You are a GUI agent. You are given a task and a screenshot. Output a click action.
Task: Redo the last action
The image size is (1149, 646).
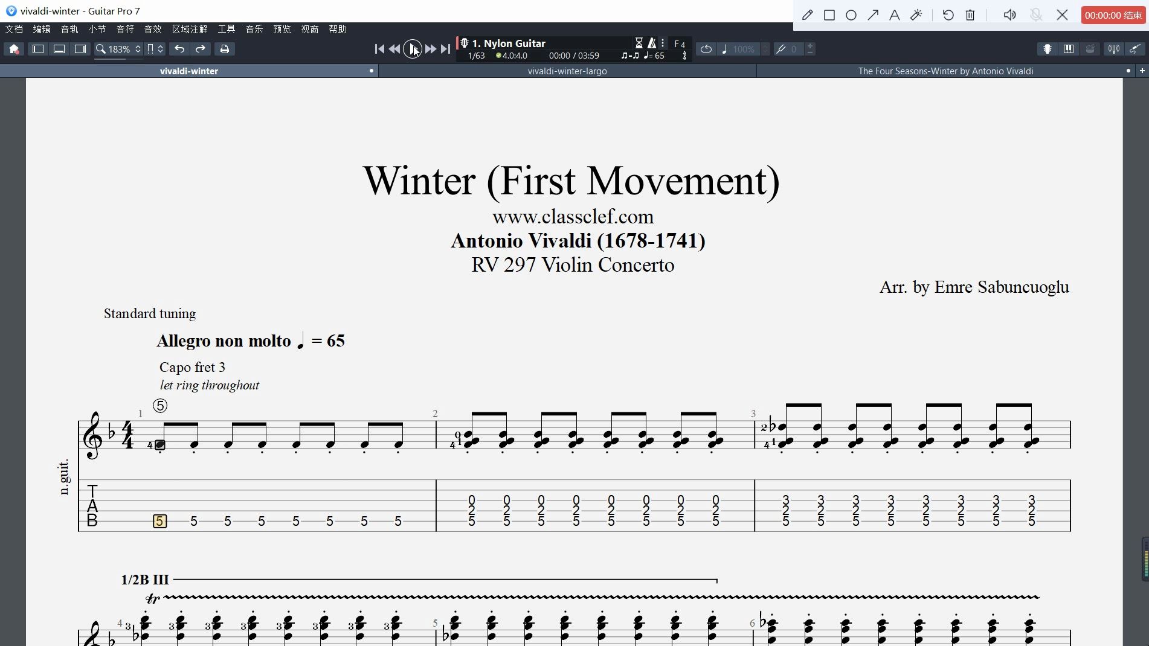tap(201, 49)
